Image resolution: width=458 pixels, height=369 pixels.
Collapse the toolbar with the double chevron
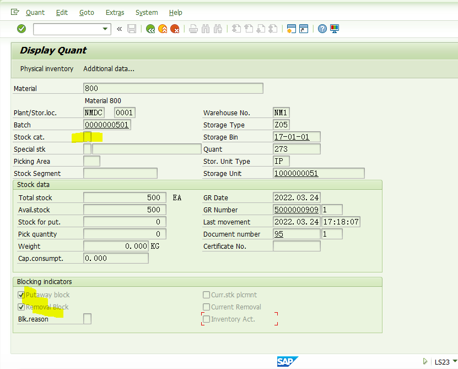pyautogui.click(x=119, y=29)
